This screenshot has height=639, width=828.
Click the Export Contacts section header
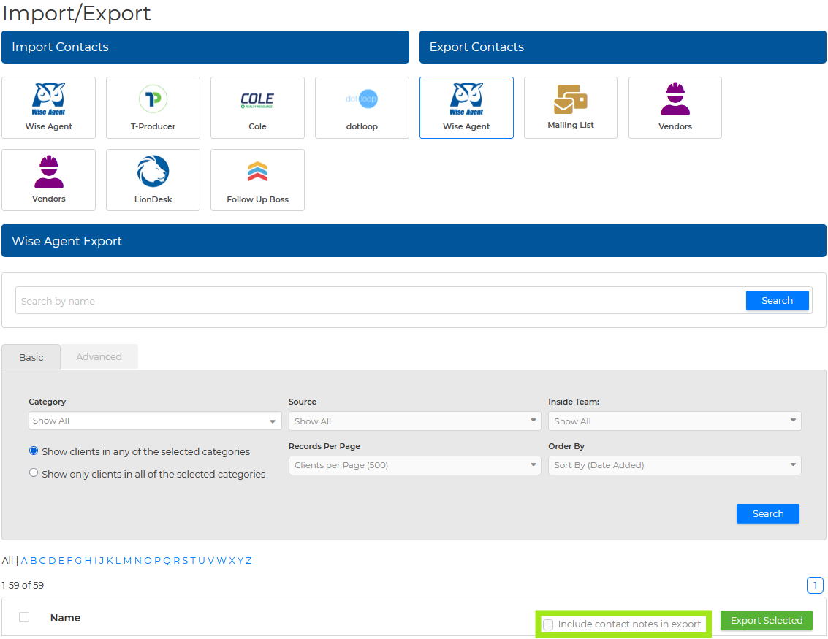(x=623, y=47)
